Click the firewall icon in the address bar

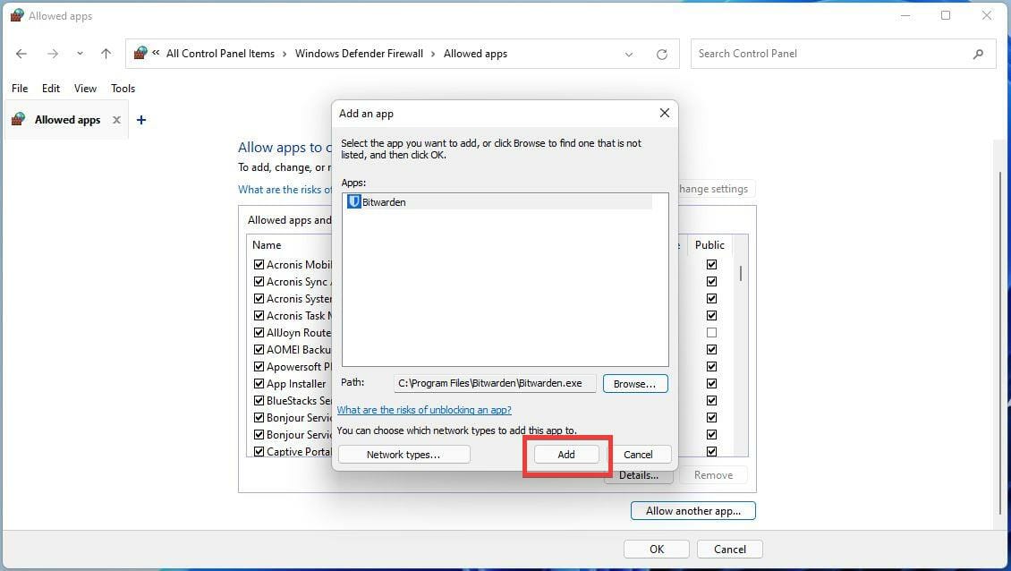tap(140, 53)
